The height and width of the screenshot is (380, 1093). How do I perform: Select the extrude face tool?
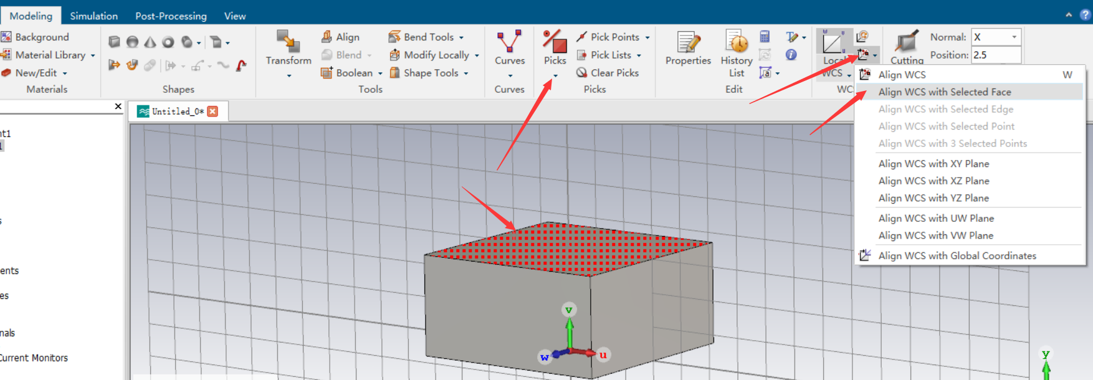(114, 65)
